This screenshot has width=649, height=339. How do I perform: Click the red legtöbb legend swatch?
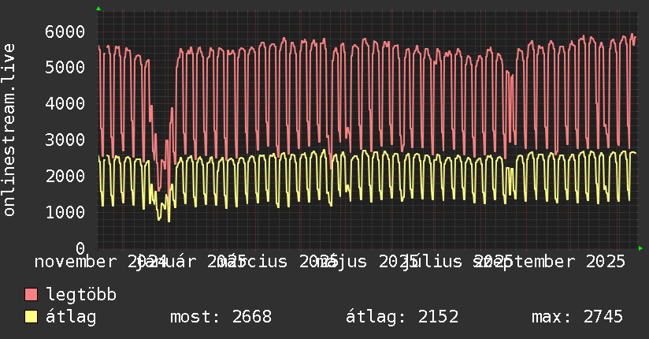point(32,295)
